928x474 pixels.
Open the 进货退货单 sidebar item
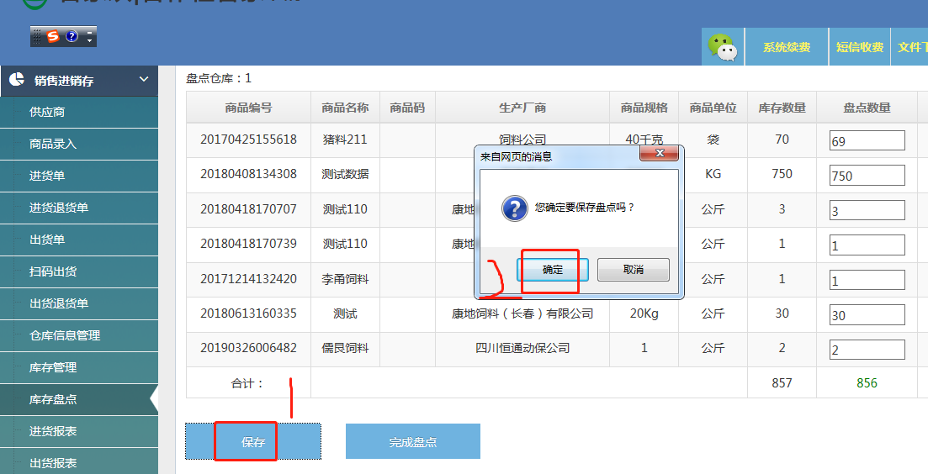79,208
